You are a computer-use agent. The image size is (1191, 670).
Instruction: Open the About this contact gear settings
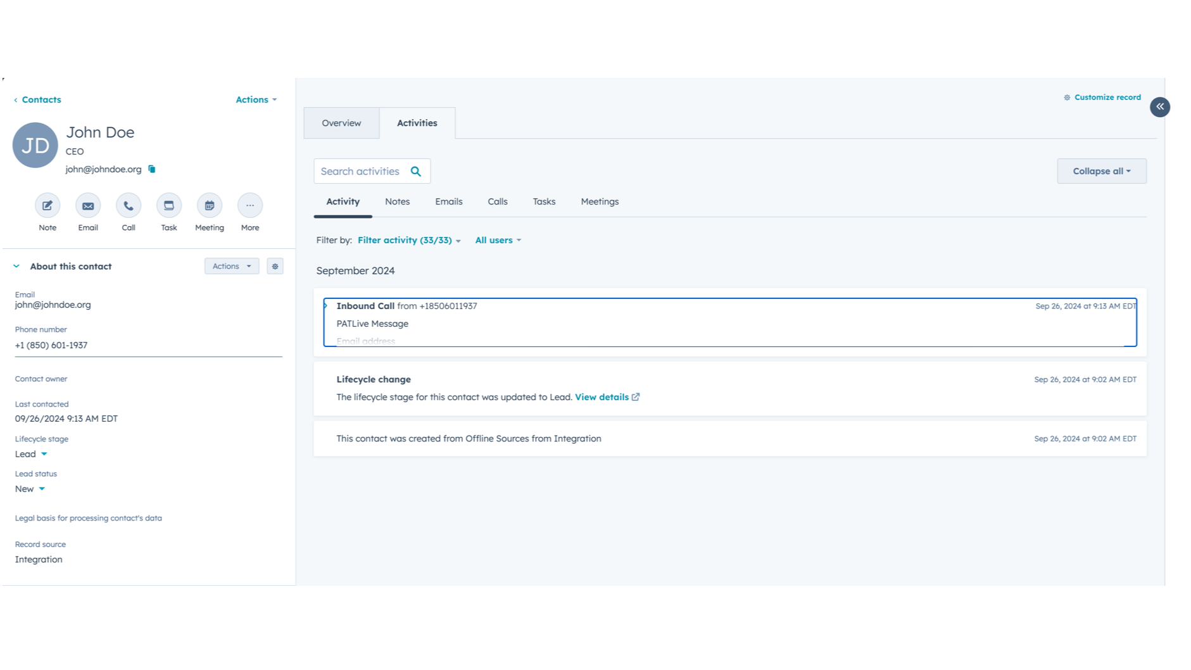pyautogui.click(x=275, y=267)
